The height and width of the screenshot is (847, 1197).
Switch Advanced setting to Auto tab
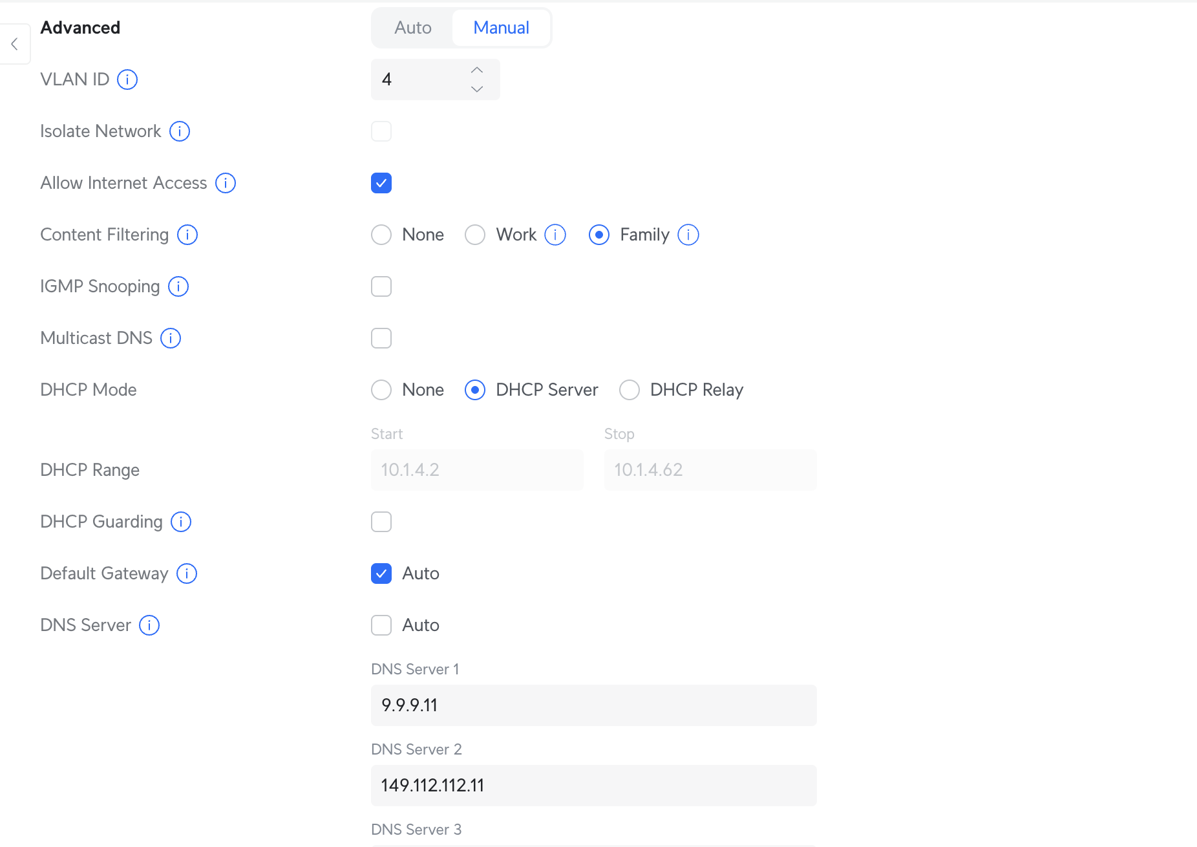point(413,28)
